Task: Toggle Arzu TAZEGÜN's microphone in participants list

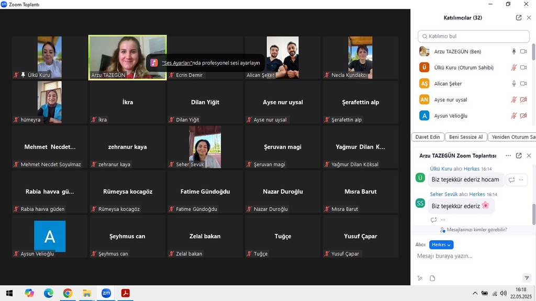Action: 514,51
